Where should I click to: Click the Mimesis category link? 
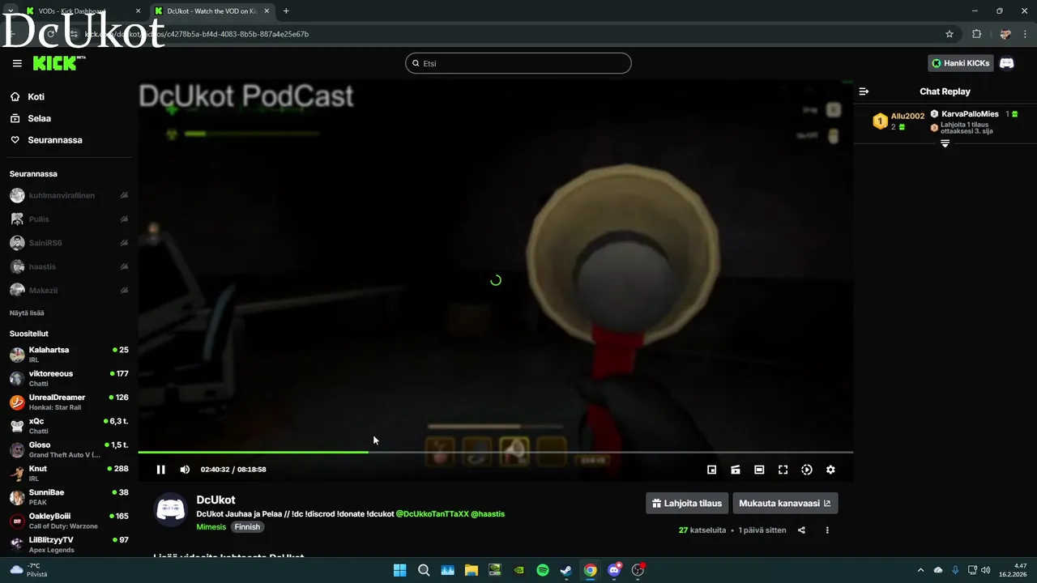[211, 527]
